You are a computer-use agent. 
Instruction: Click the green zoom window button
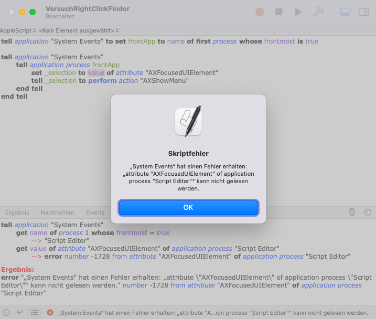click(33, 12)
